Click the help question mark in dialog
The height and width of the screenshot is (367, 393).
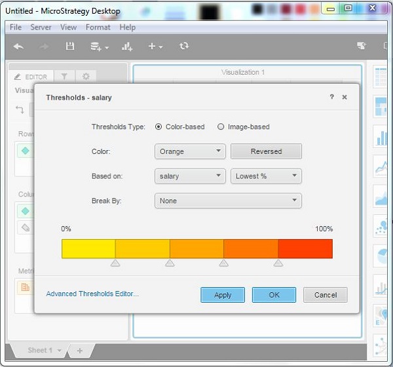[331, 97]
